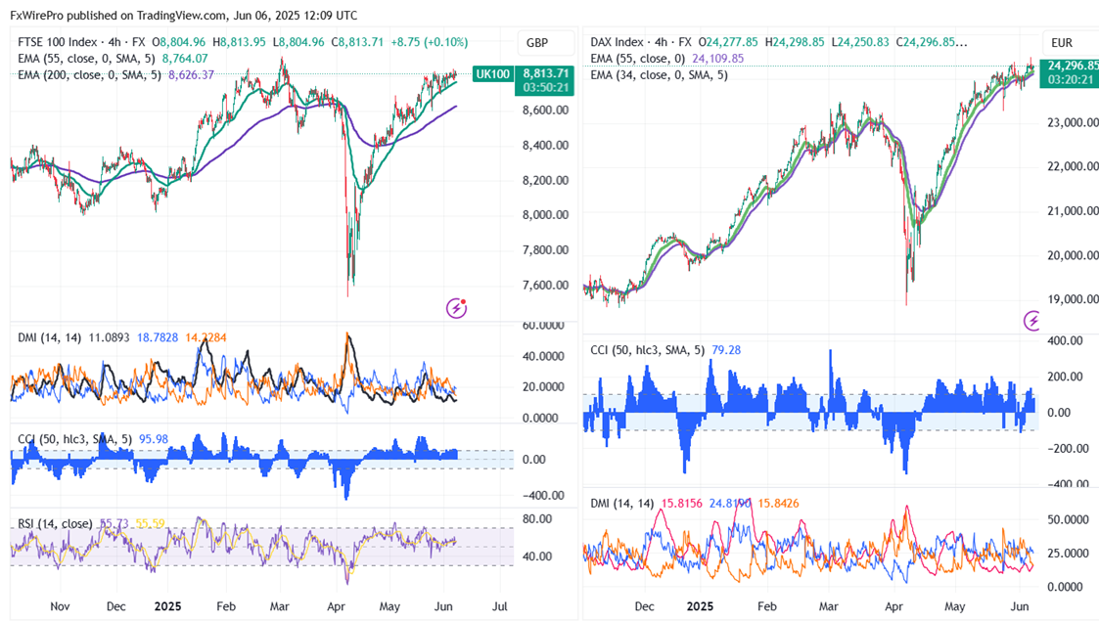This screenshot has height=623, width=1099.
Task: Click the FTSE EMA 200 value 8,626.37
Action: click(191, 75)
